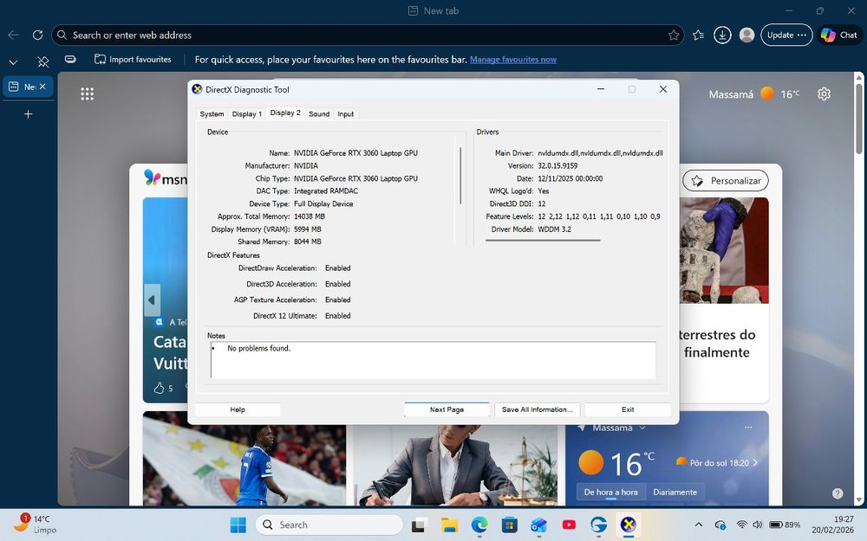Viewport: 867px width, 541px height.
Task: Click the 'Search or enter web address' bar
Action: (368, 35)
